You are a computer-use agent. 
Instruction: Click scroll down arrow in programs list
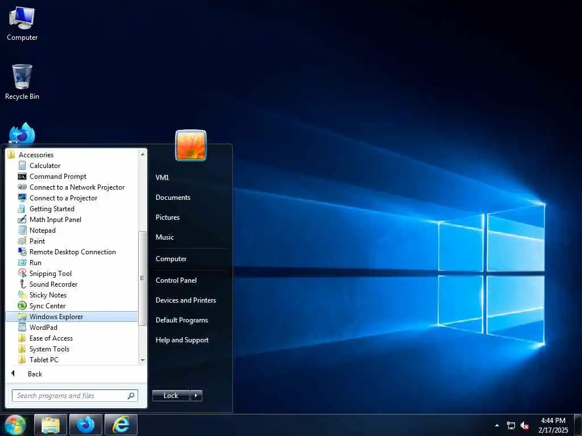(143, 360)
